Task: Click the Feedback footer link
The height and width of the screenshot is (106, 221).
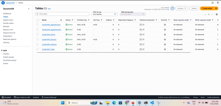Action: [x=36, y=97]
